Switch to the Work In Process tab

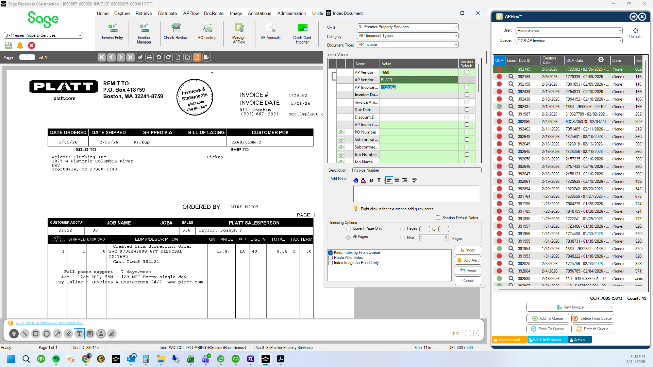point(547,340)
